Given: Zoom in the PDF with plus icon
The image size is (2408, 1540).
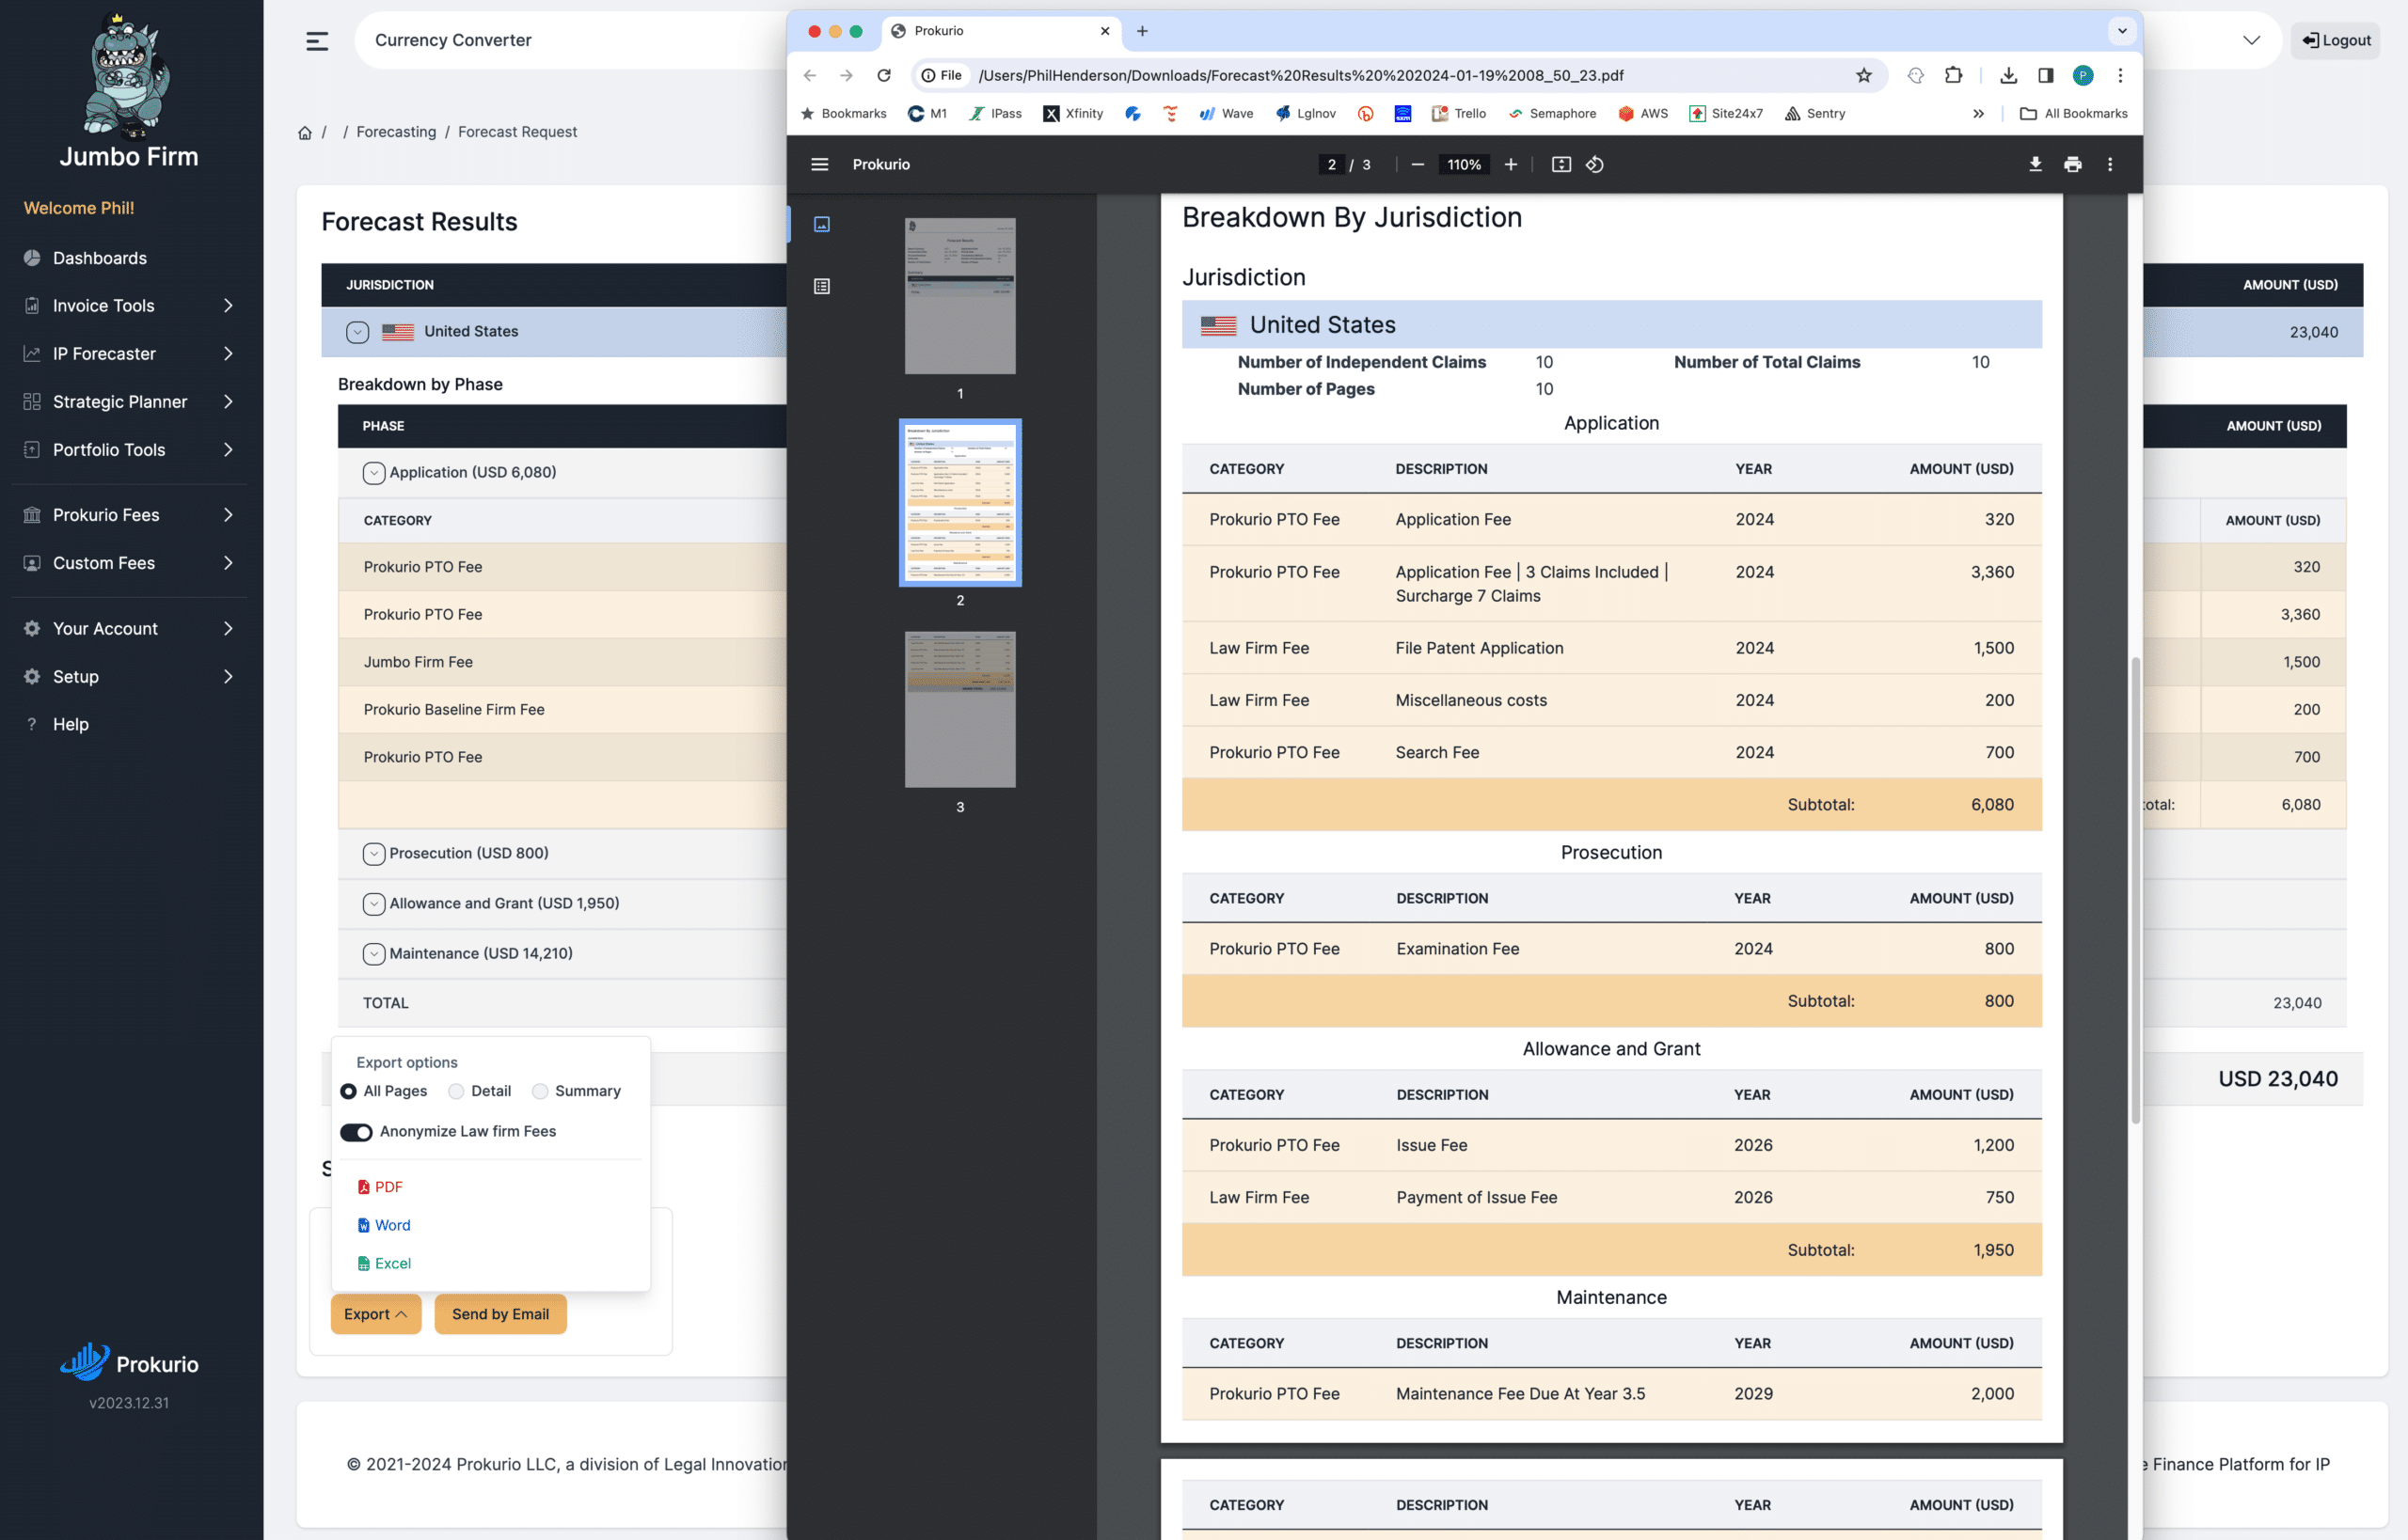Looking at the screenshot, I should pos(1511,164).
